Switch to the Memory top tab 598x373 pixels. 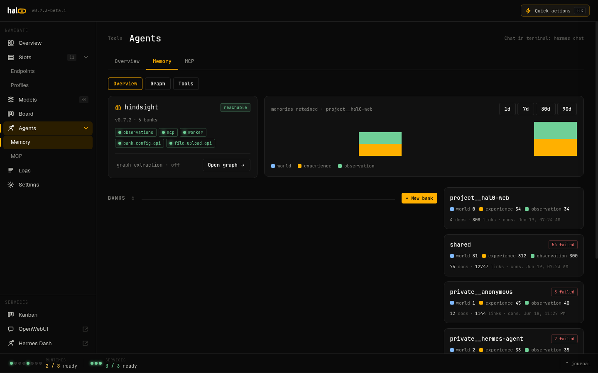pyautogui.click(x=162, y=61)
